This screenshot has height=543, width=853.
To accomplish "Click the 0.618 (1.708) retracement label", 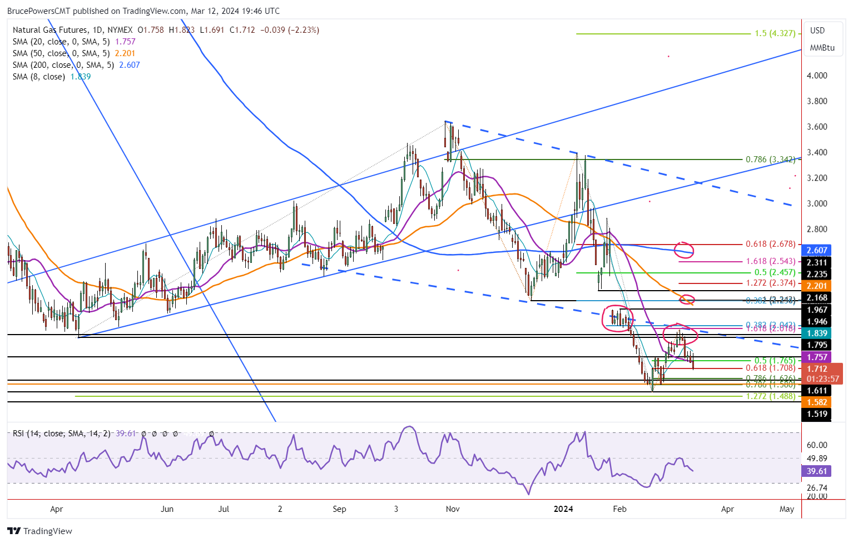I will coord(771,368).
